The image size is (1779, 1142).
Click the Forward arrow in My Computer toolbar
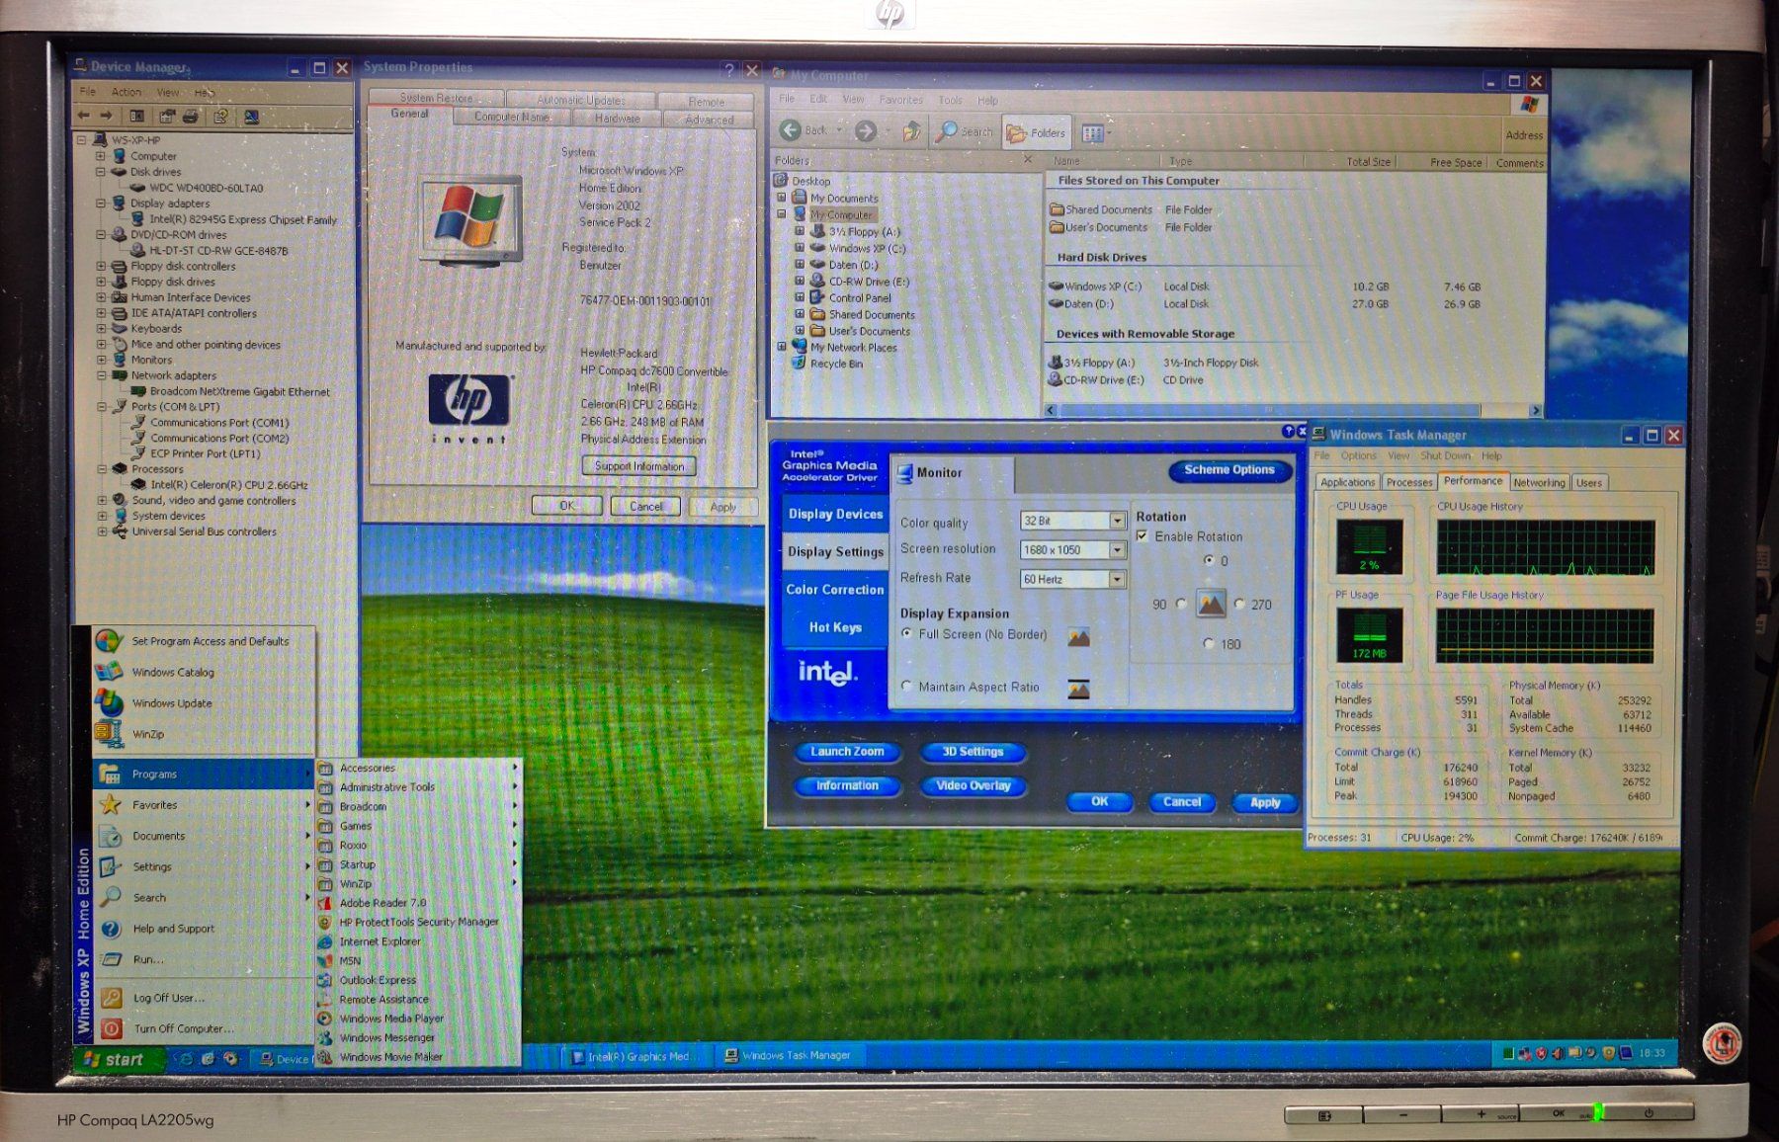tap(865, 130)
